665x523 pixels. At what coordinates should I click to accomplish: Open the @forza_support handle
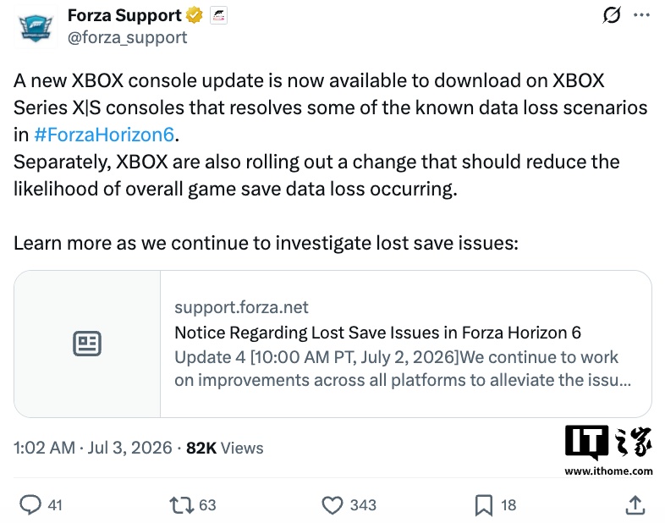coord(127,37)
